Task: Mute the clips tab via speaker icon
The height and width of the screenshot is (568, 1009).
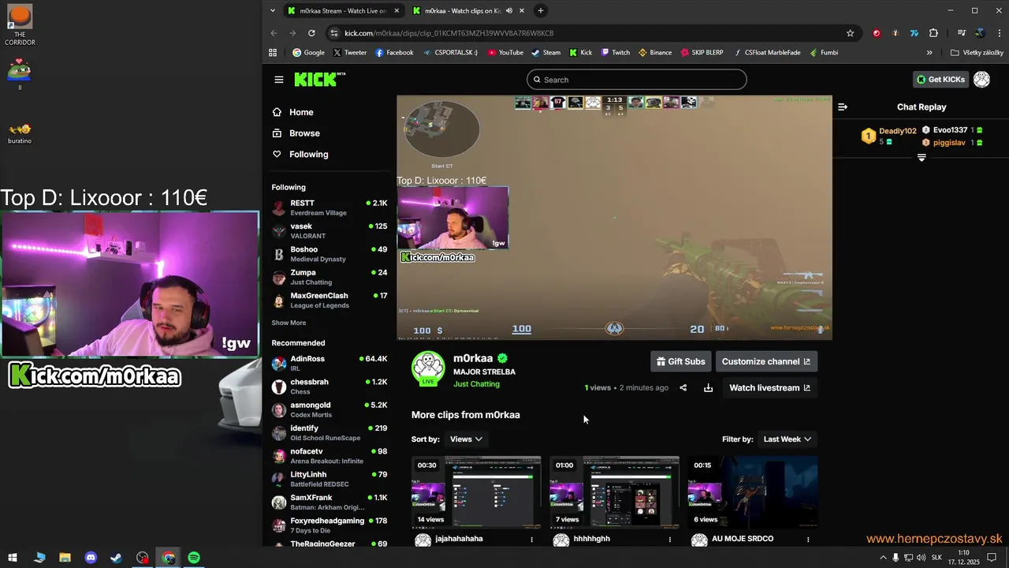Action: click(509, 11)
